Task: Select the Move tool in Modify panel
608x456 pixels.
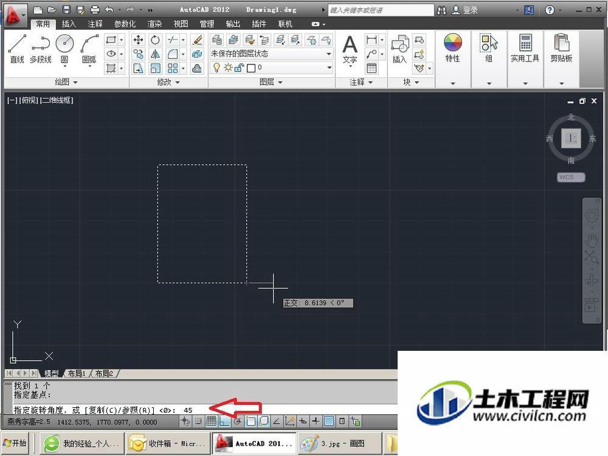Action: click(x=139, y=40)
